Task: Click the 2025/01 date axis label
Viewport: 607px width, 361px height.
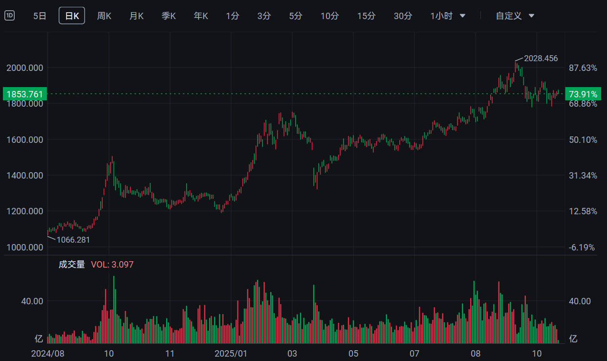Action: click(x=231, y=353)
